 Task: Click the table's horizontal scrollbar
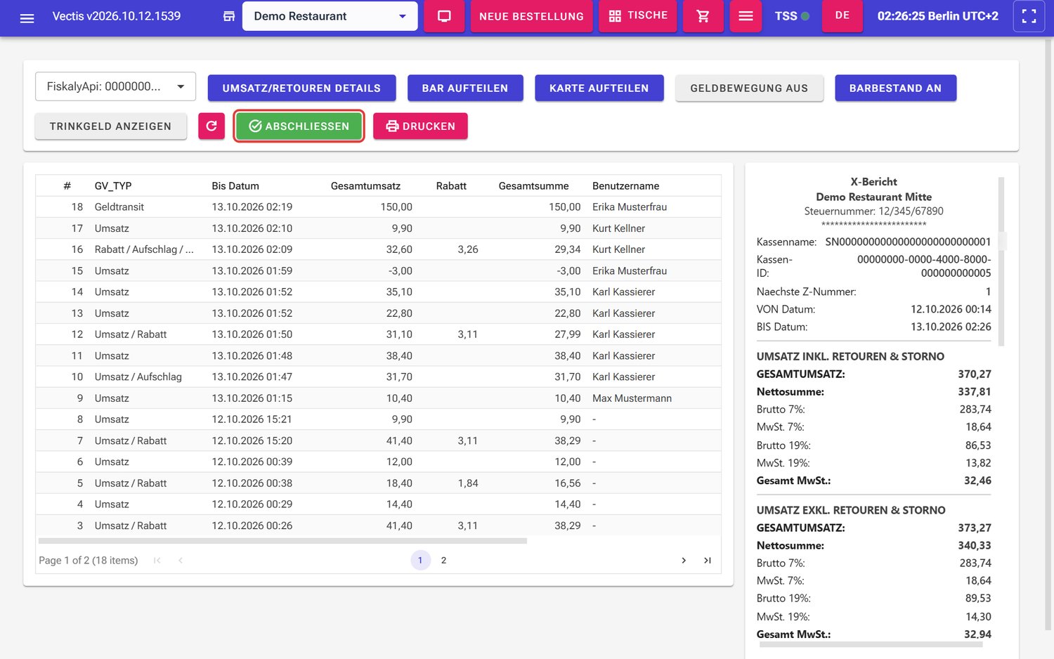pos(282,541)
